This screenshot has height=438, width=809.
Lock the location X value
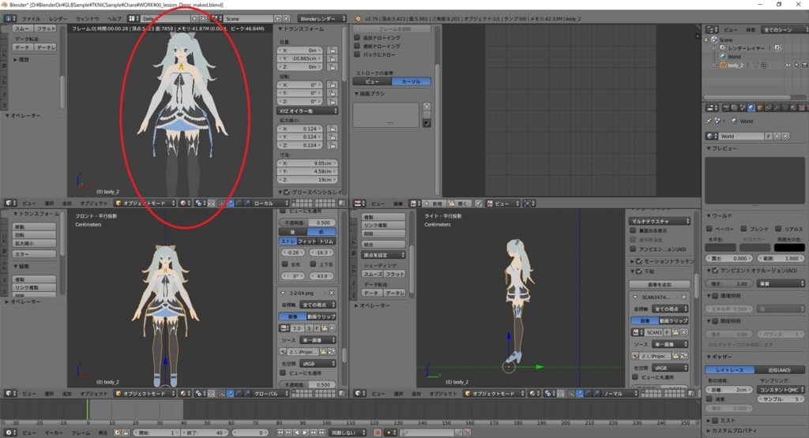[x=332, y=51]
